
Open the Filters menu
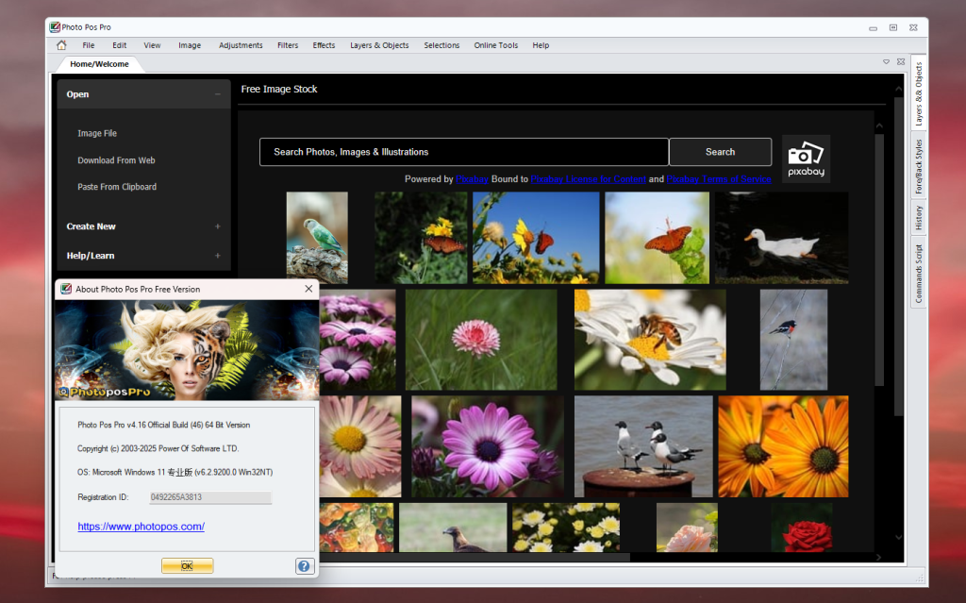[x=288, y=45]
